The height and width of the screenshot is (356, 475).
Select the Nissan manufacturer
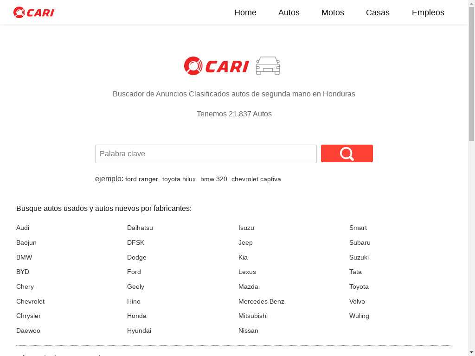[249, 331]
